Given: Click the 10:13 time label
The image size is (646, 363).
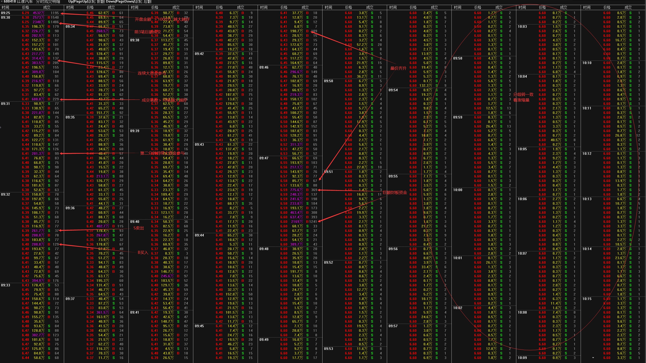Looking at the screenshot, I should click(x=587, y=199).
